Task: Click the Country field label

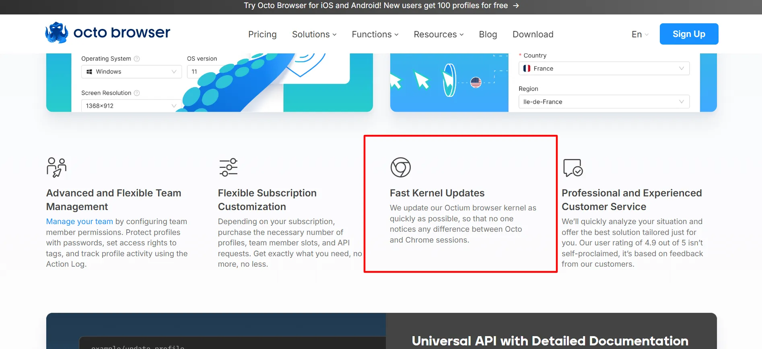Action: coord(535,55)
